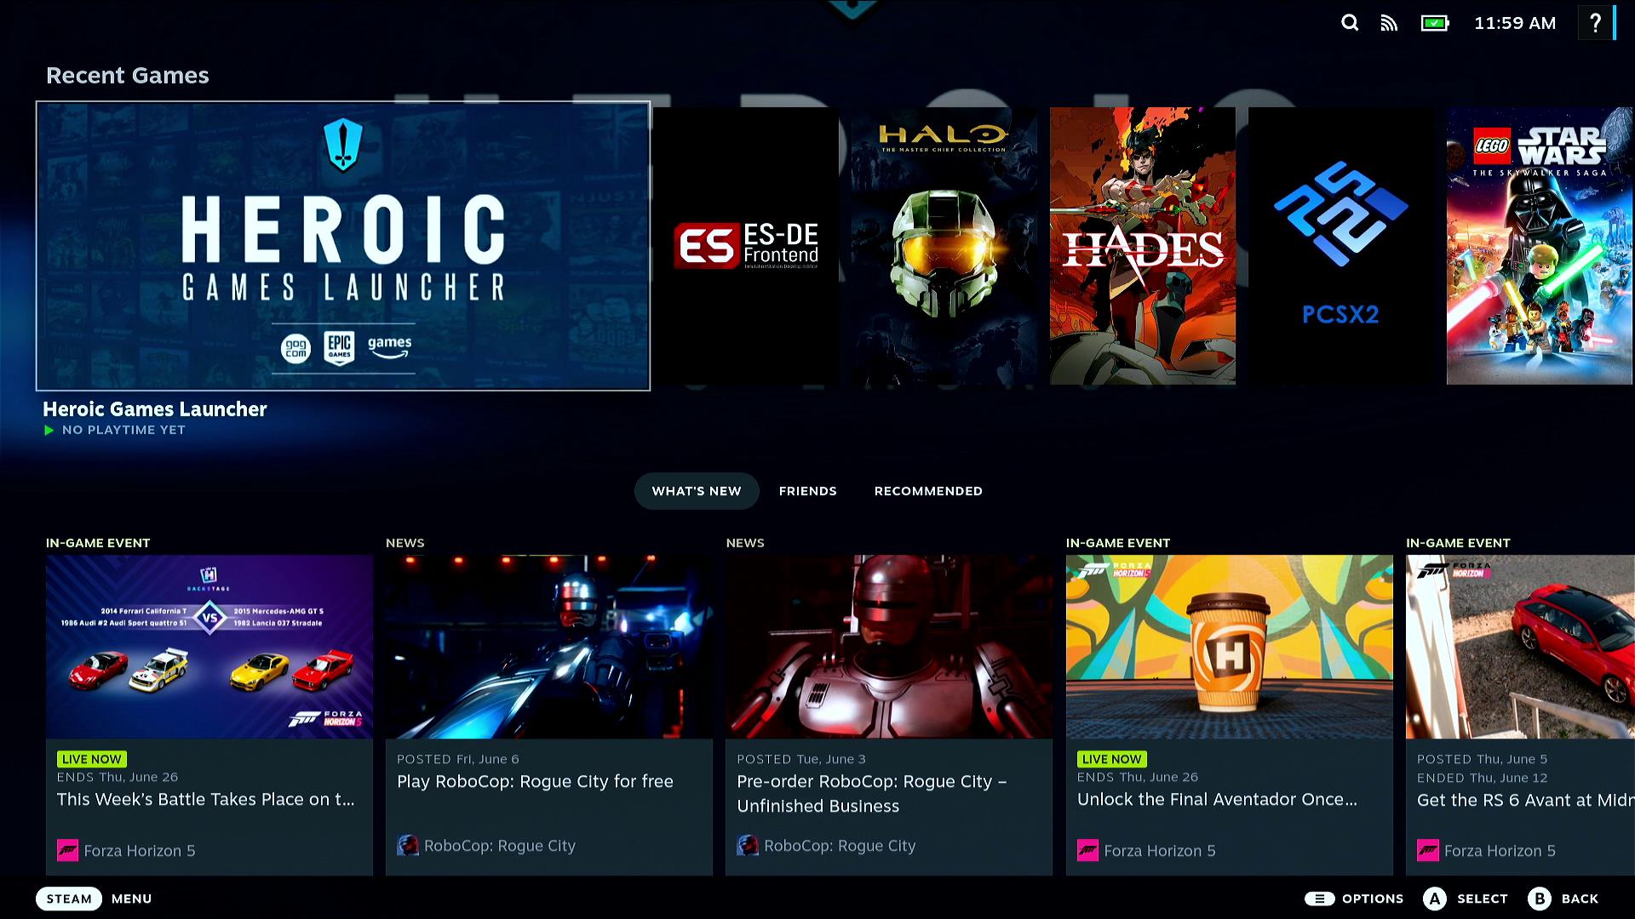Click the battery charging indicator
This screenshot has height=919, width=1635.
(x=1434, y=23)
